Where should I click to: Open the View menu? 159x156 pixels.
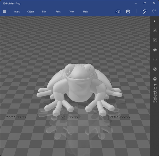tap(72, 11)
